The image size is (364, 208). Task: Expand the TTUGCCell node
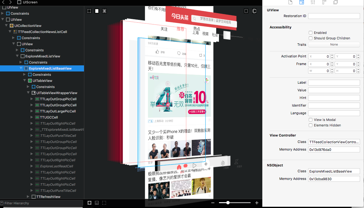click(32, 118)
